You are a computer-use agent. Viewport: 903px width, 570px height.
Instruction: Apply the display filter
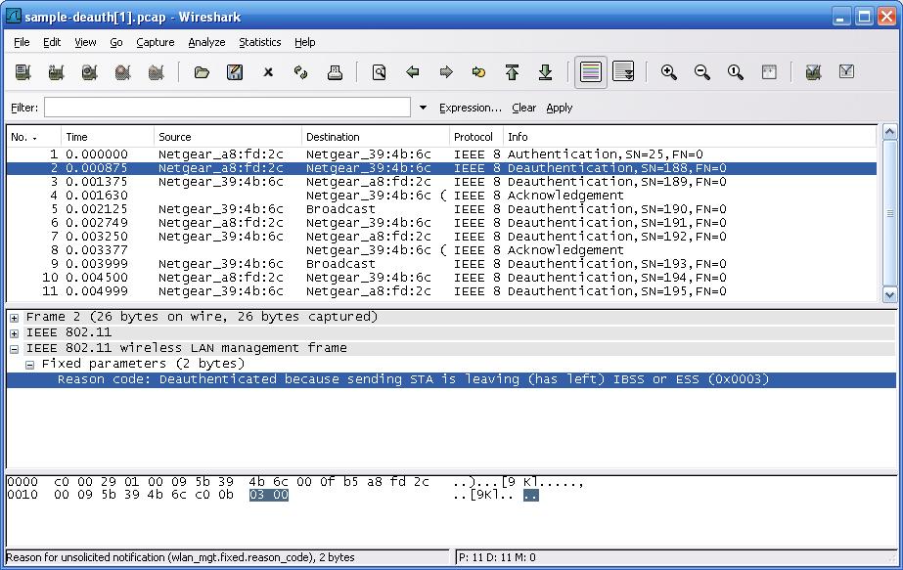click(x=560, y=108)
